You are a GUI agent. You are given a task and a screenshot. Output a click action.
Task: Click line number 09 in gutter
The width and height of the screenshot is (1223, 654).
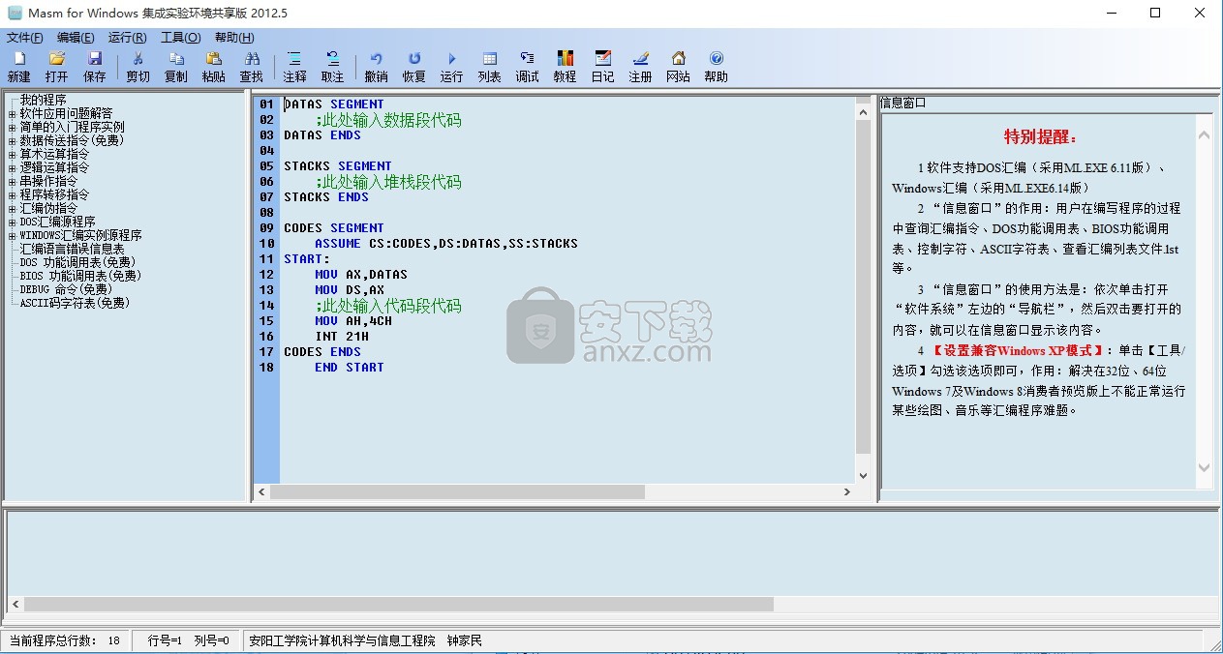[266, 227]
